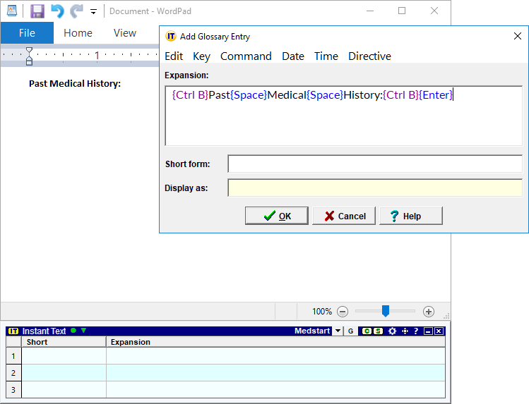This screenshot has width=529, height=404.
Task: Click the Short column header
Action: click(64, 342)
